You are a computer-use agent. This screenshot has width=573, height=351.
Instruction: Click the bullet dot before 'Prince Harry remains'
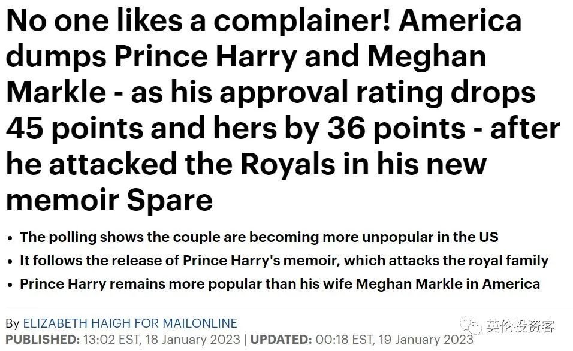[10, 285]
